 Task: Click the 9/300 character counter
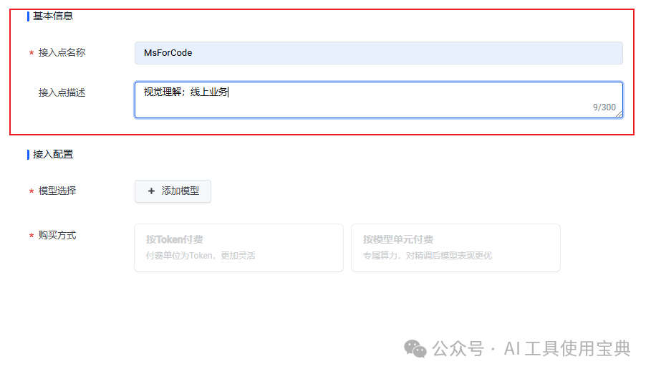pos(604,107)
